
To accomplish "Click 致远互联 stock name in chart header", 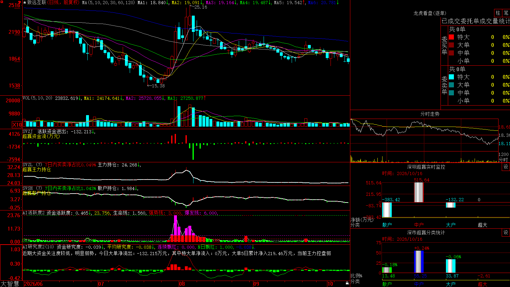I will [37, 3].
